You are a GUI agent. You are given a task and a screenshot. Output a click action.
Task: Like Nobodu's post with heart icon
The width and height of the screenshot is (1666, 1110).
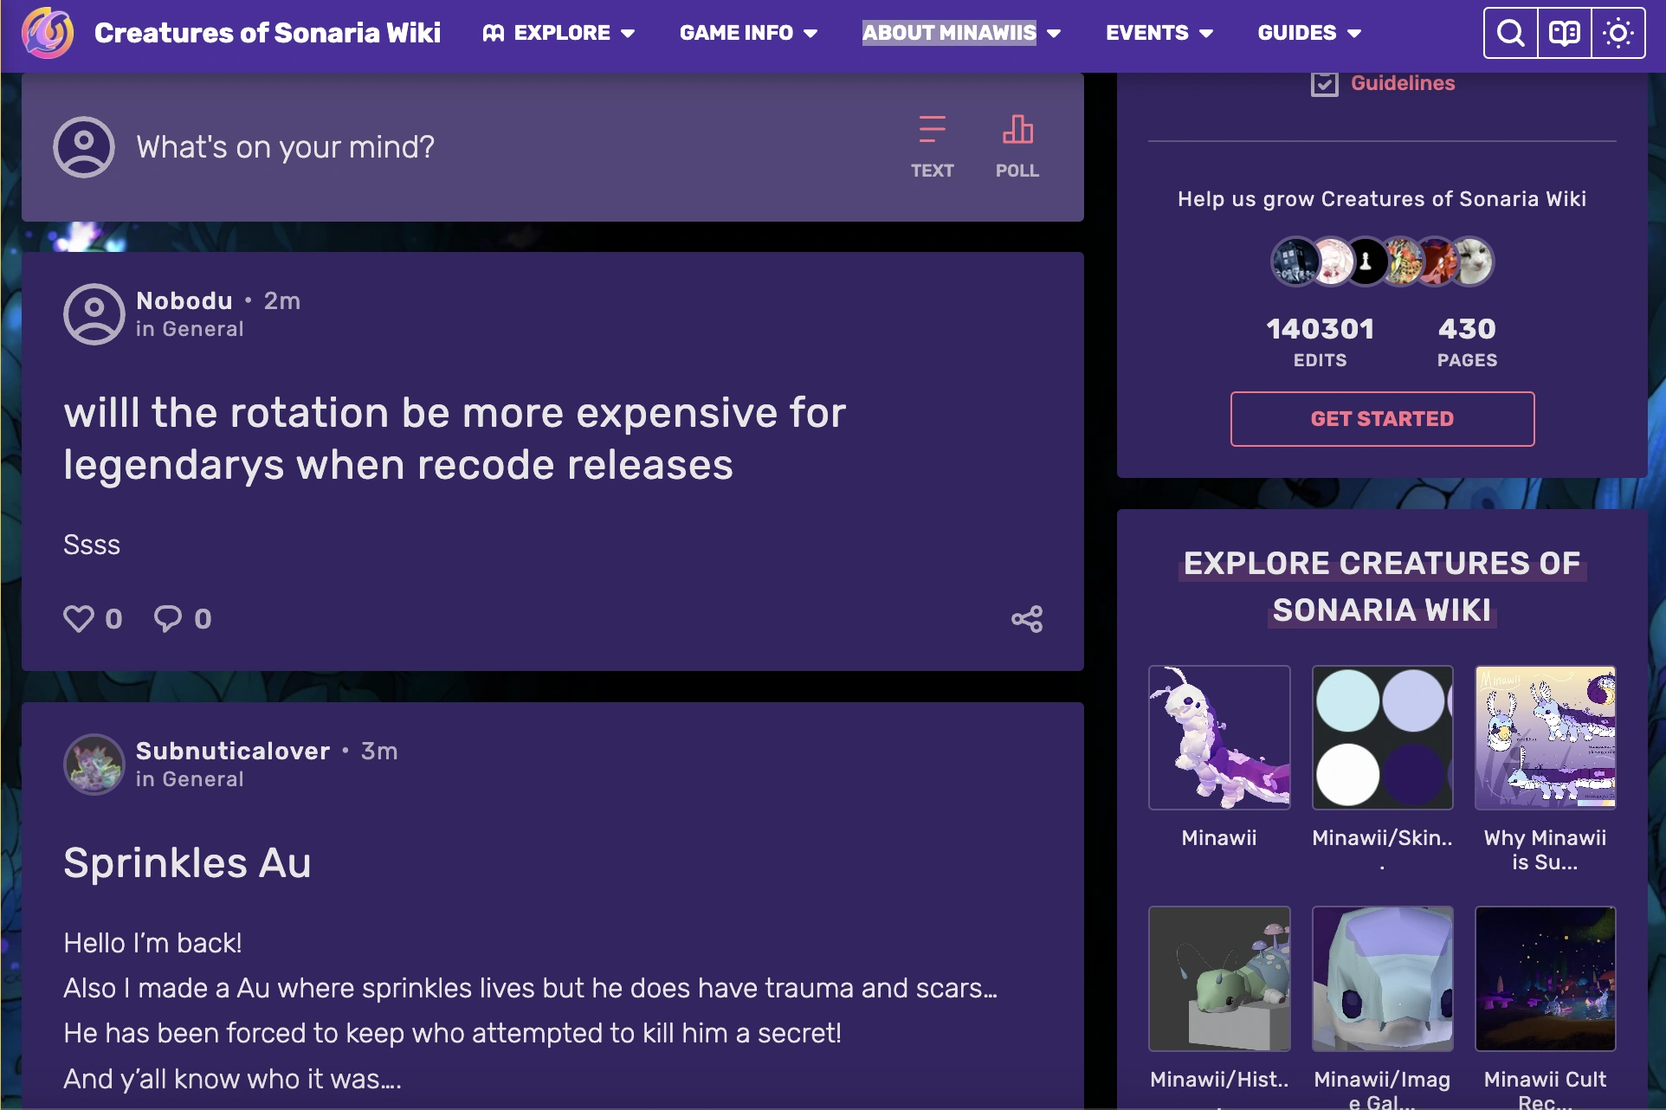79,619
